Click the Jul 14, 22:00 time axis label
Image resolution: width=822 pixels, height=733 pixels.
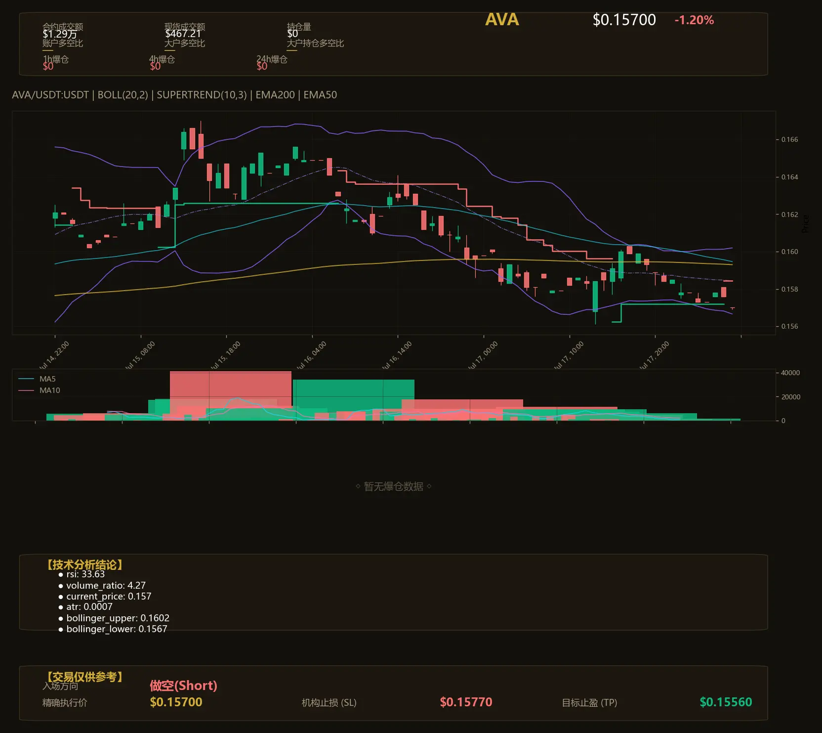click(x=54, y=355)
